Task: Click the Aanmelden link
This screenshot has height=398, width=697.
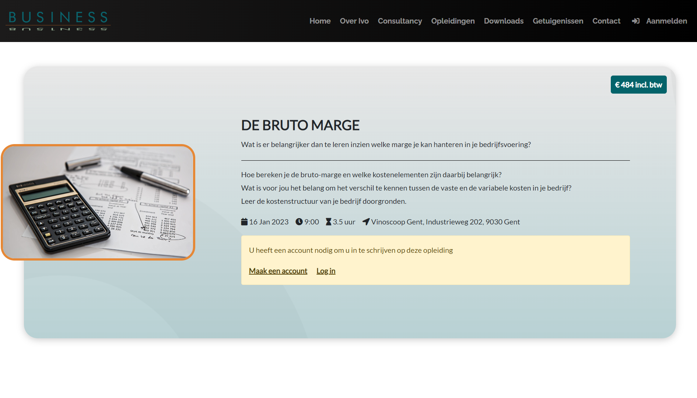Action: pos(666,21)
